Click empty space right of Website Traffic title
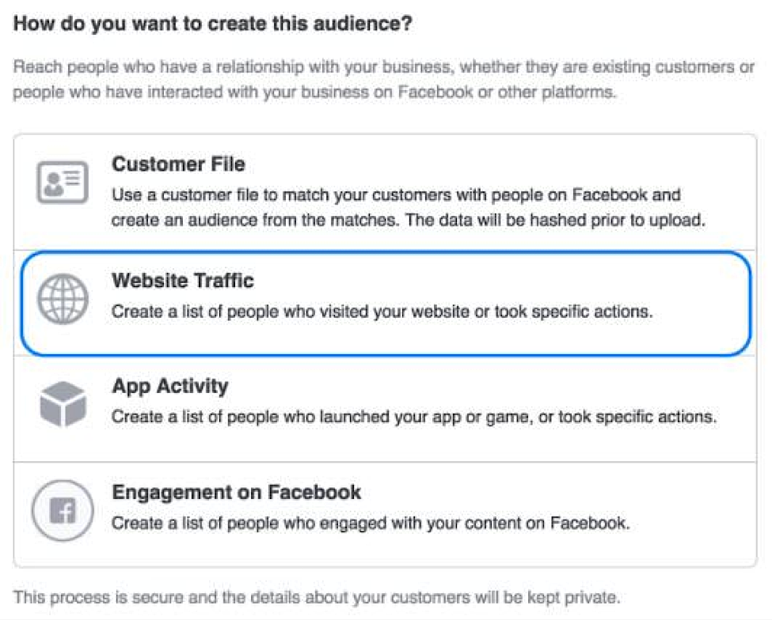This screenshot has height=620, width=772. [497, 280]
